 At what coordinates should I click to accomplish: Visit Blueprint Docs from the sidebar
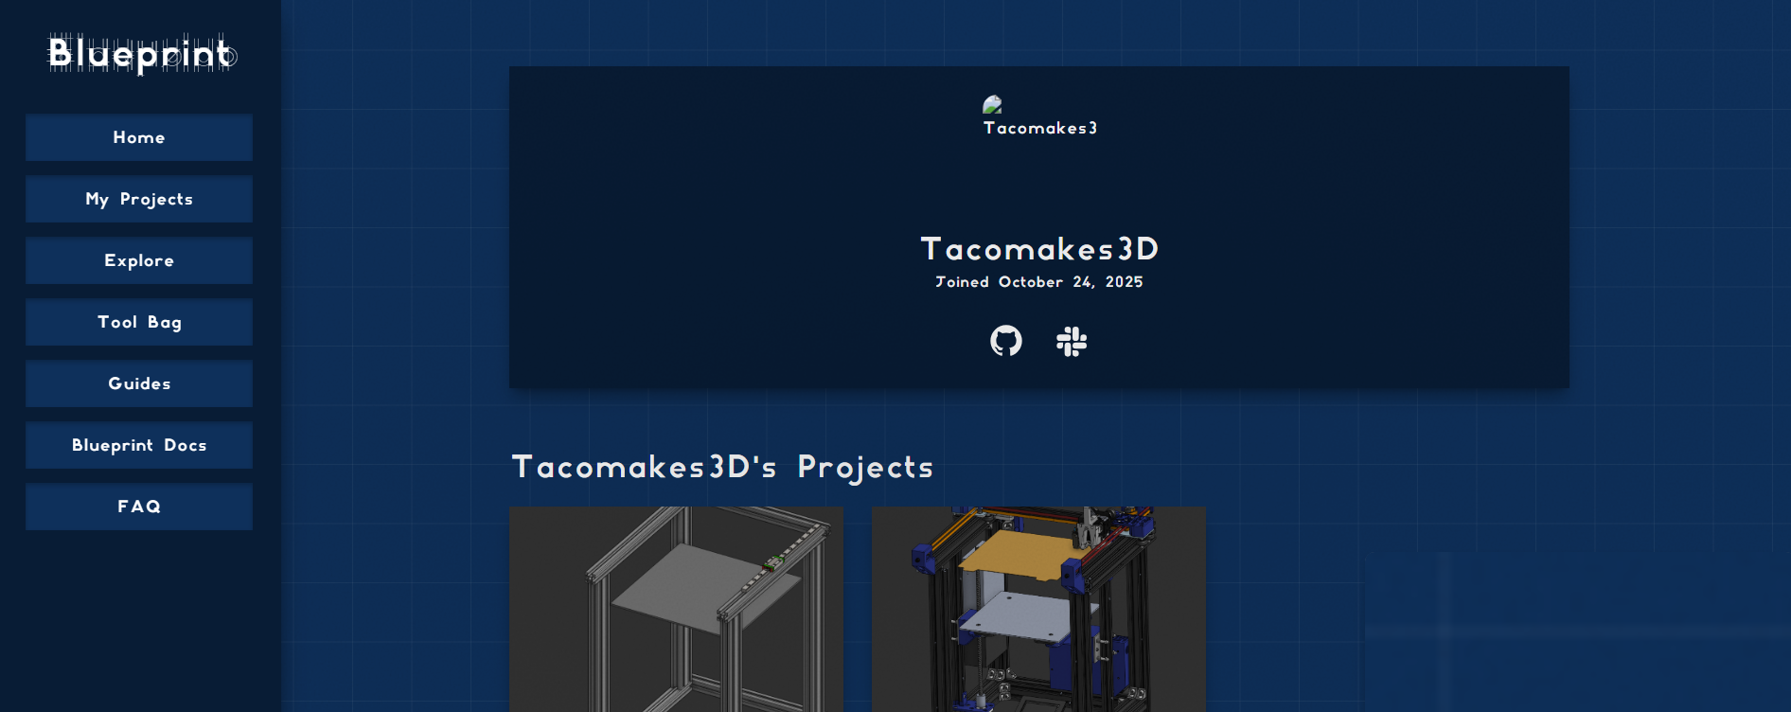click(x=139, y=445)
